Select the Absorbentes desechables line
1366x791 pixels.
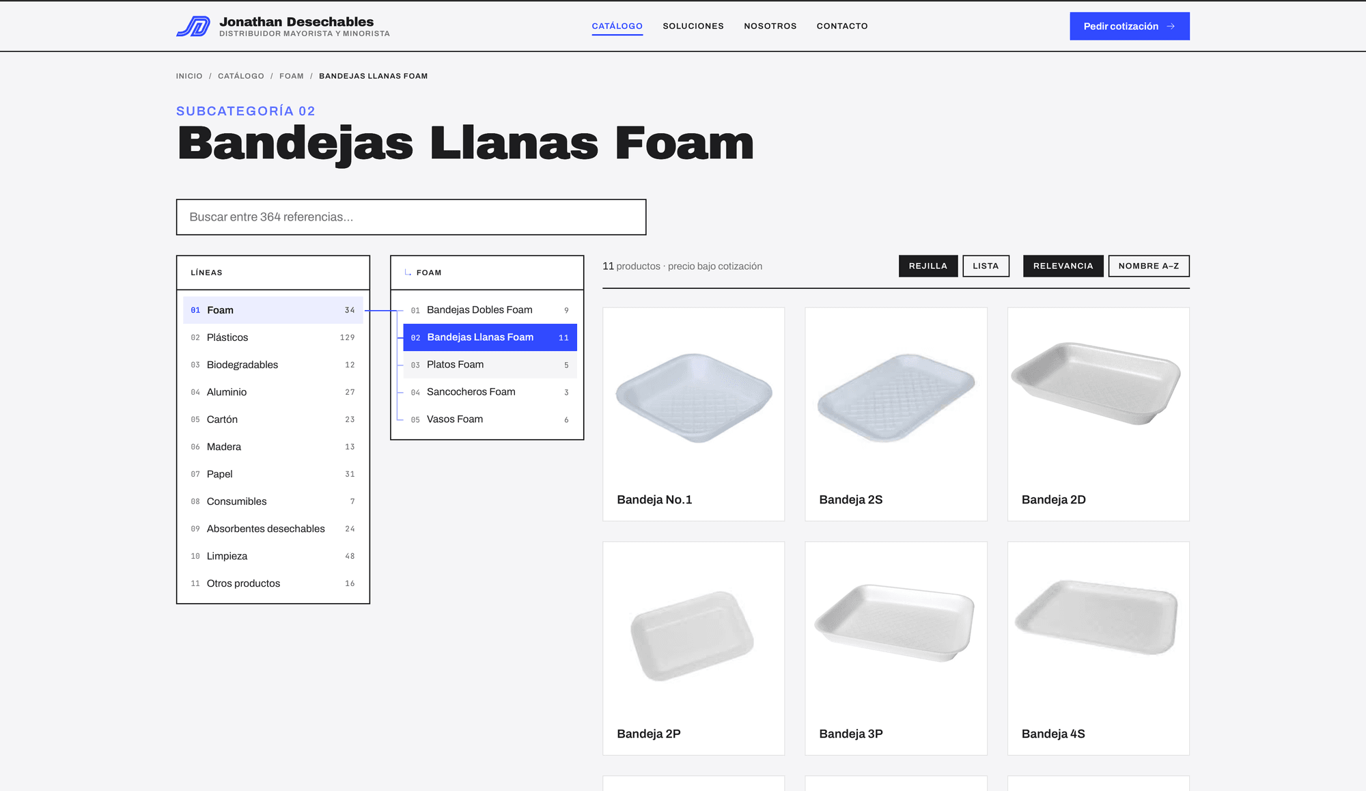coord(273,529)
